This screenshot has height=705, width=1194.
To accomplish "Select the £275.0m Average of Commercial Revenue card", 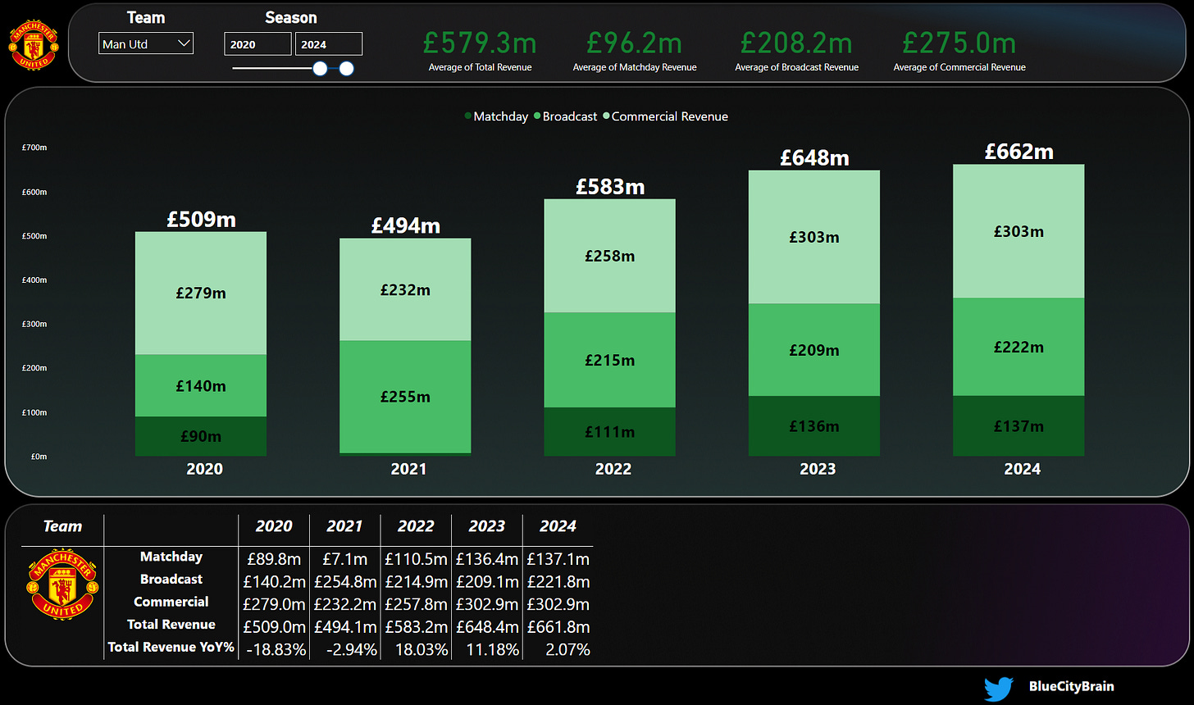I will pyautogui.click(x=959, y=50).
